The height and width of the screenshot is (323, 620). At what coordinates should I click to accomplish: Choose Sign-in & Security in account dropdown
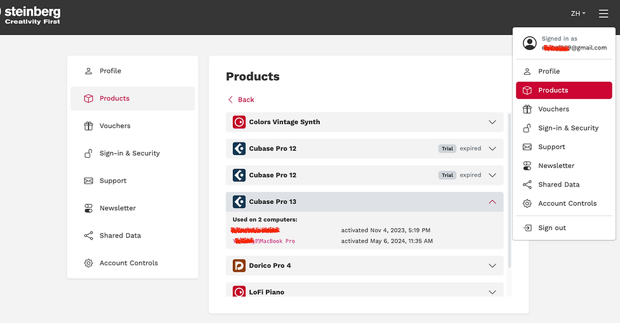click(564, 128)
